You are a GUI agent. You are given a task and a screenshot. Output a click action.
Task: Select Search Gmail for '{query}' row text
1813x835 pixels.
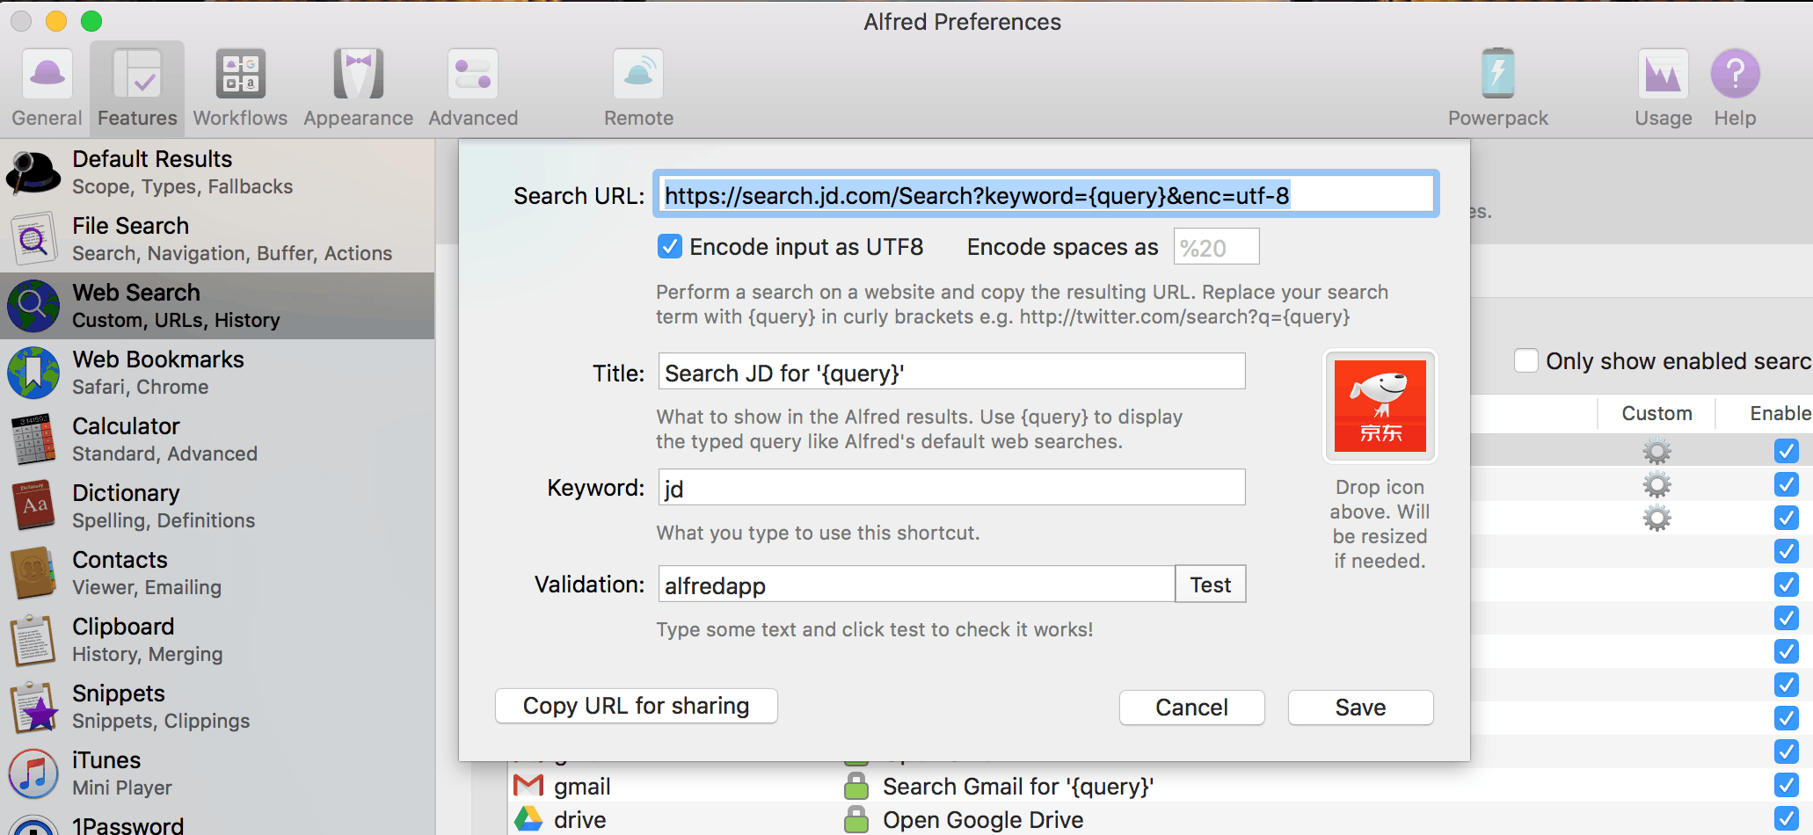(x=1018, y=786)
